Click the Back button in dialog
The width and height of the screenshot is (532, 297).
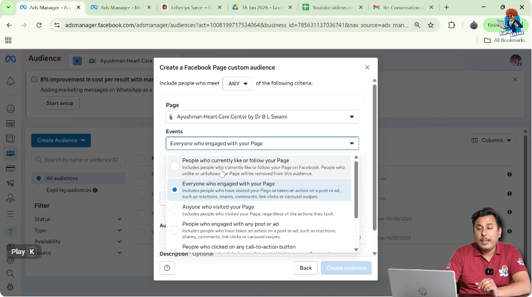(306, 268)
